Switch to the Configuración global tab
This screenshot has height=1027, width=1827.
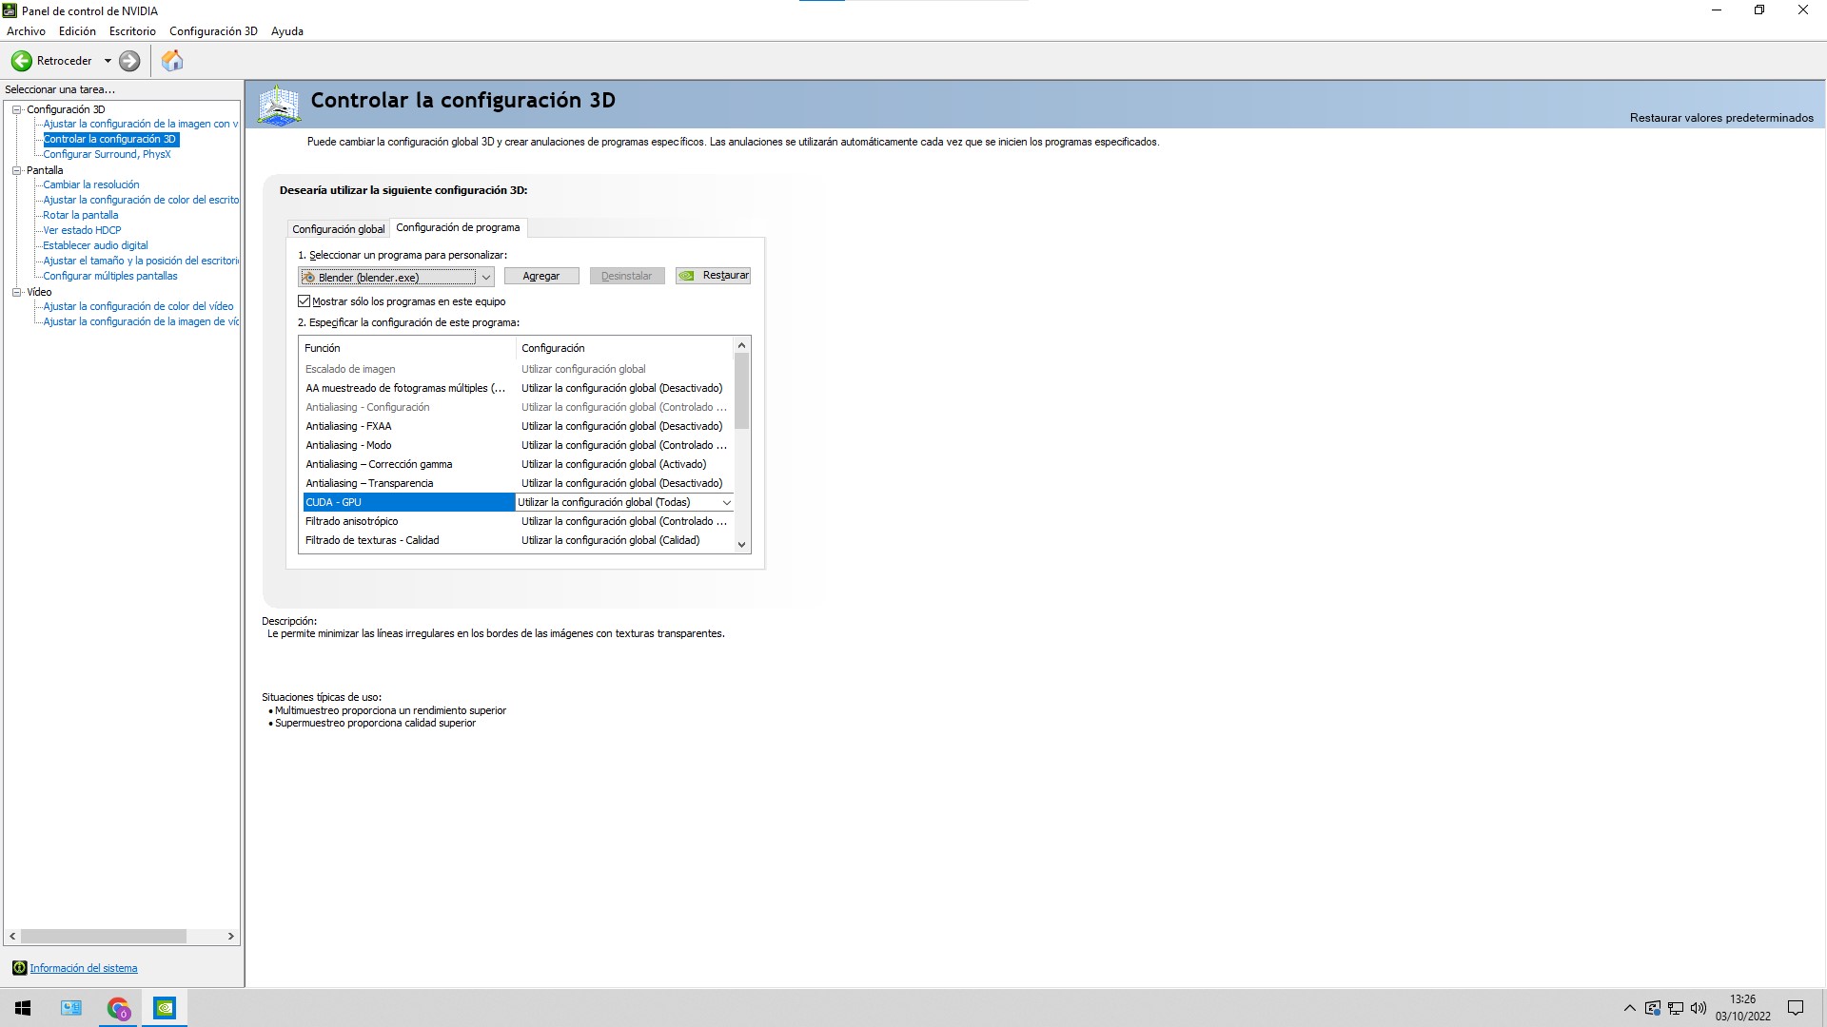coord(338,229)
